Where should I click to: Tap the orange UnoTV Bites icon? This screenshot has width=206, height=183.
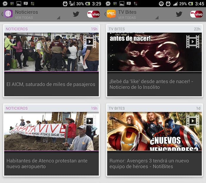[x=111, y=14]
